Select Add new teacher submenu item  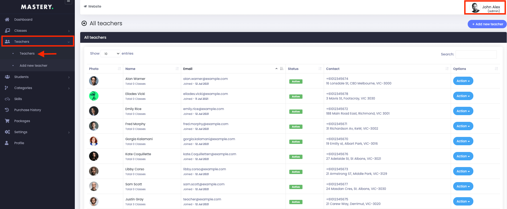point(33,66)
